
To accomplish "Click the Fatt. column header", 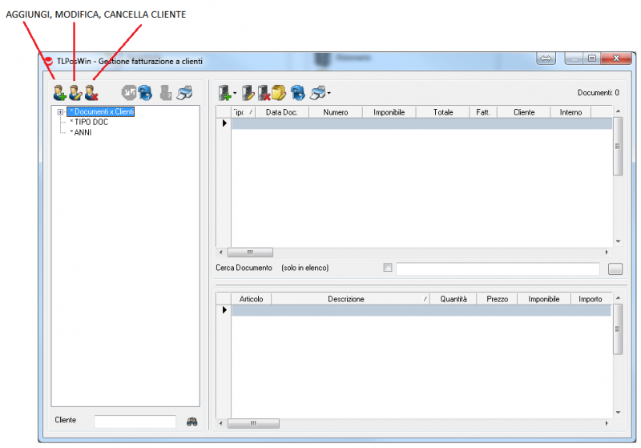I will pos(483,112).
